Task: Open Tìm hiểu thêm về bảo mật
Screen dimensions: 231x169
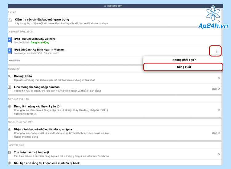Action: pos(115,154)
